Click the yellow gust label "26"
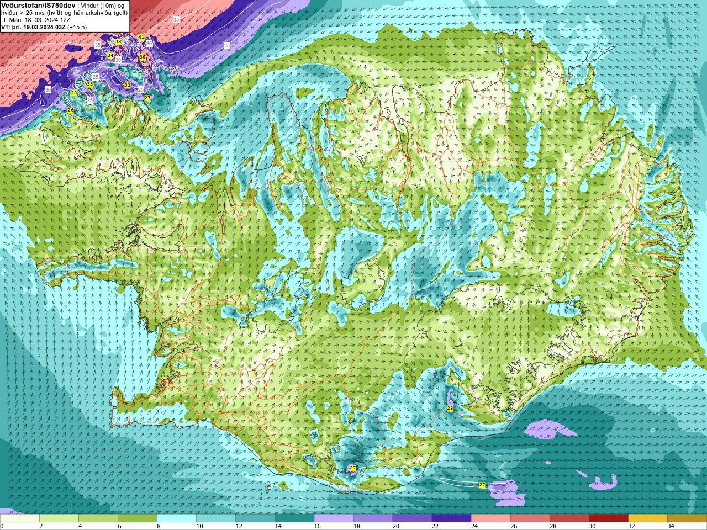 pos(71,110)
